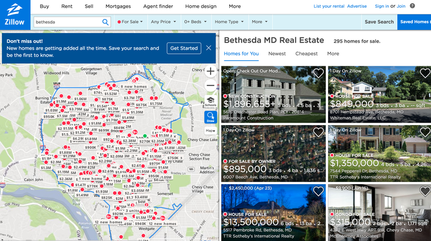Open Saved Homes
This screenshot has width=431, height=241.
pyautogui.click(x=414, y=22)
